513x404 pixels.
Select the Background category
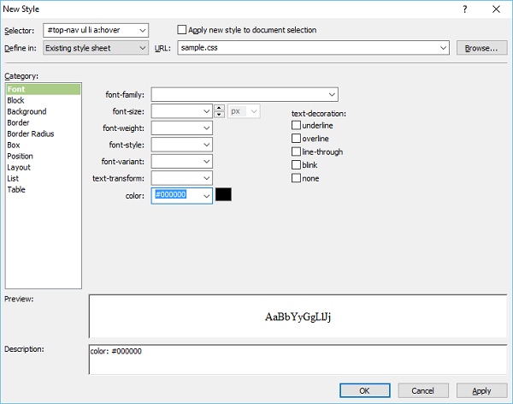(x=27, y=112)
